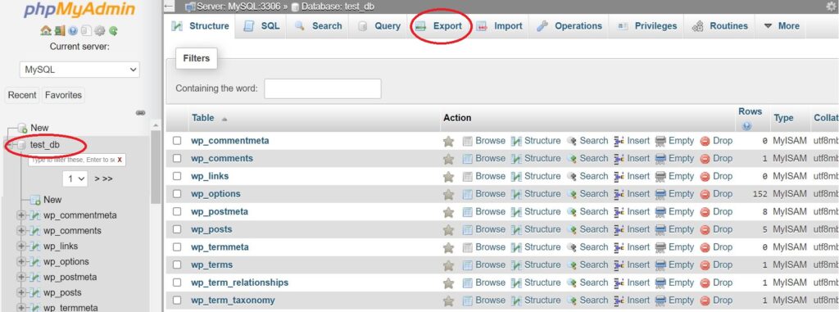
Task: Tick the wp_term_relationships checkbox
Action: coord(177,282)
